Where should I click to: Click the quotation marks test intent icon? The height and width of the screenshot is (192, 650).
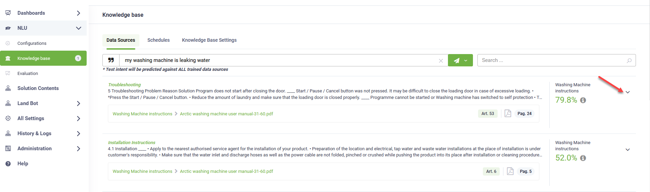(111, 60)
